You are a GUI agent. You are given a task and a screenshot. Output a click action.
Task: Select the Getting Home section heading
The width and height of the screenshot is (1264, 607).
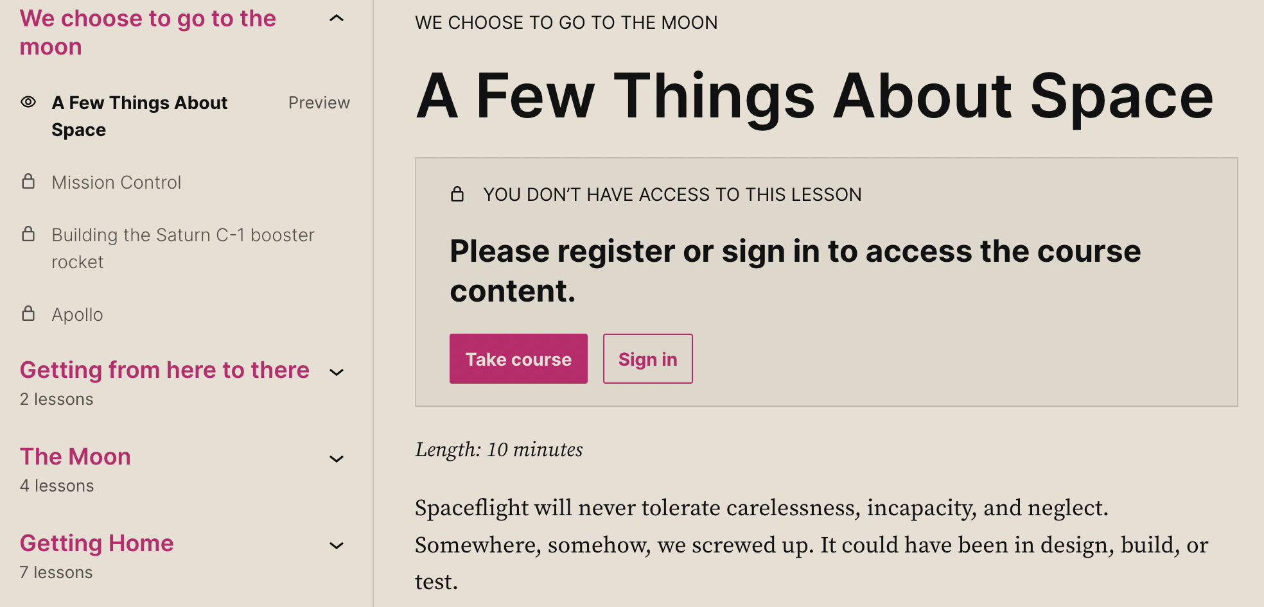coord(96,543)
